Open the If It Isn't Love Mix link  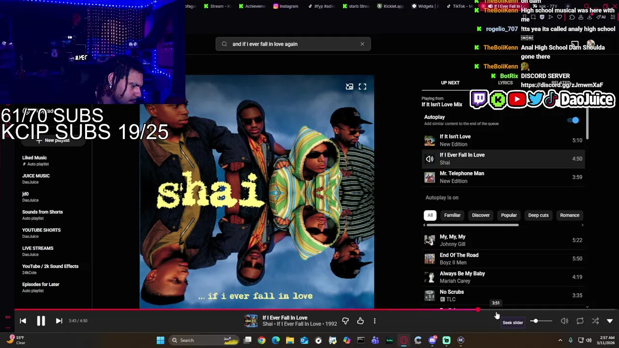click(442, 104)
